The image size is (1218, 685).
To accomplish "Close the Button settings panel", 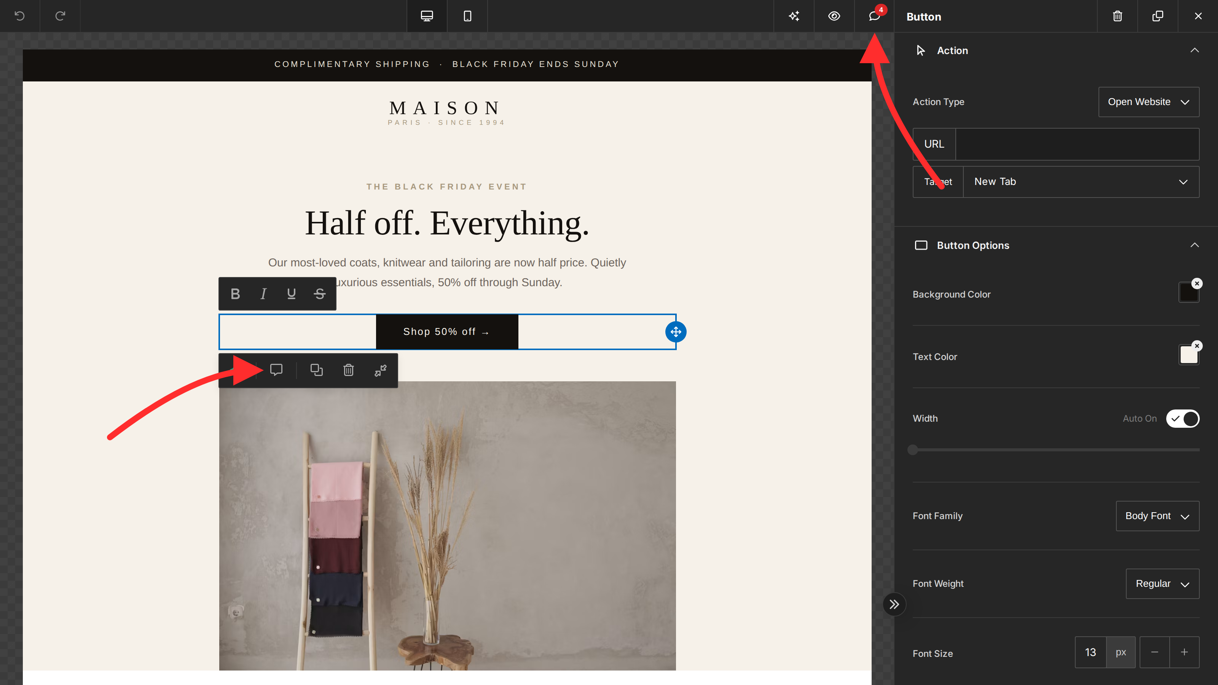I will pyautogui.click(x=1198, y=16).
